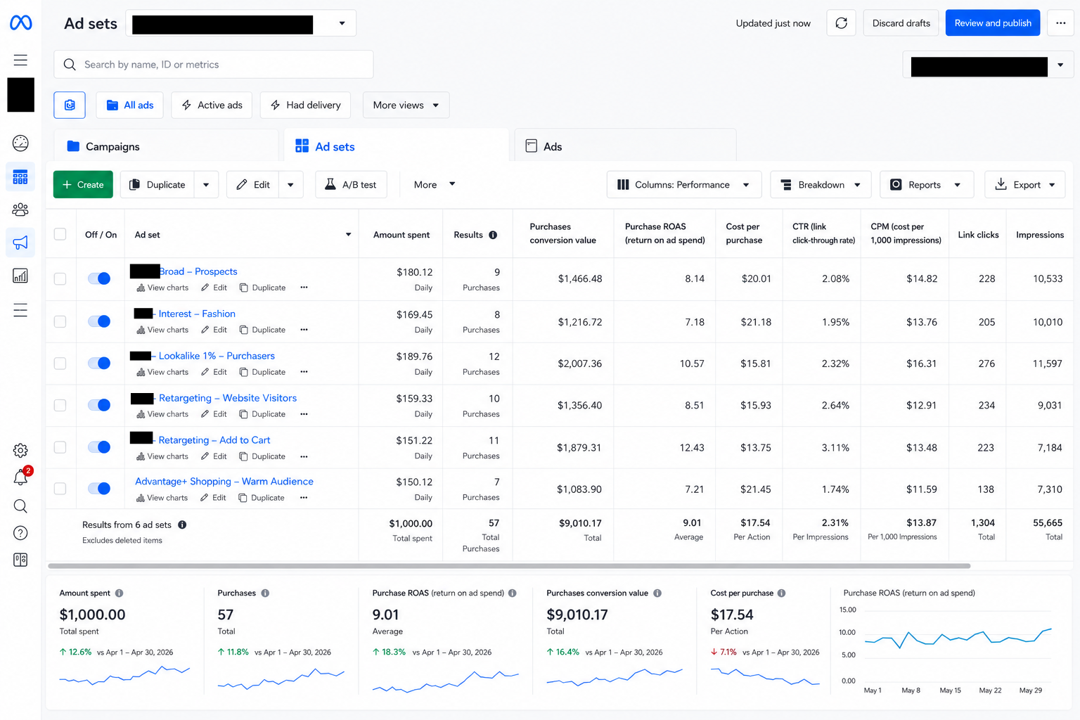The height and width of the screenshot is (720, 1080).
Task: Expand the More views dropdown
Action: (x=406, y=105)
